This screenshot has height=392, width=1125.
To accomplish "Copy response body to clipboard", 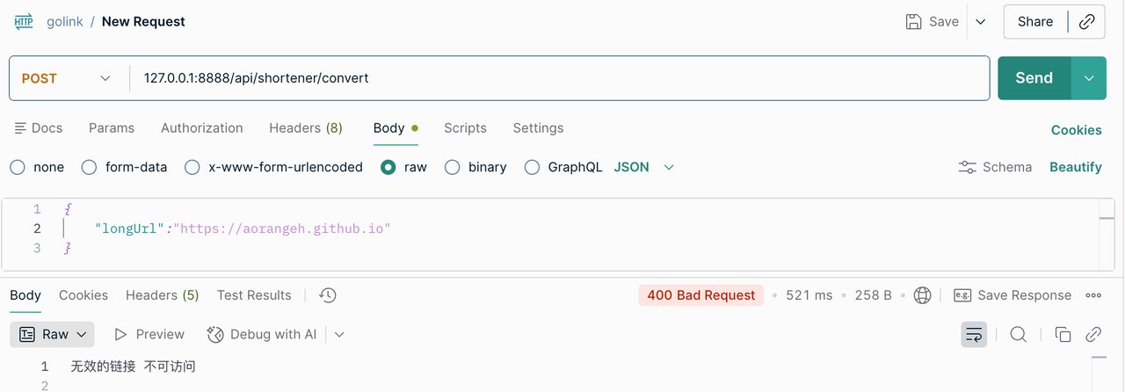I will pyautogui.click(x=1063, y=334).
